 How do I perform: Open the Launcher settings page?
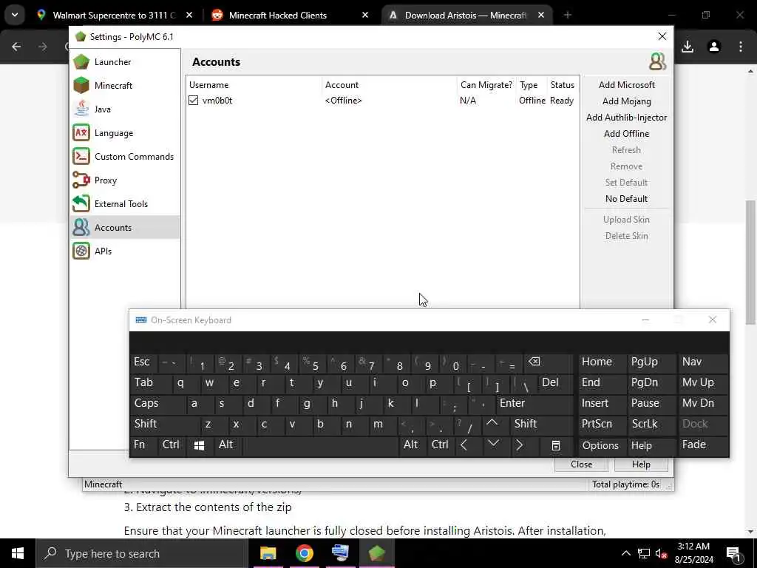[125, 62]
